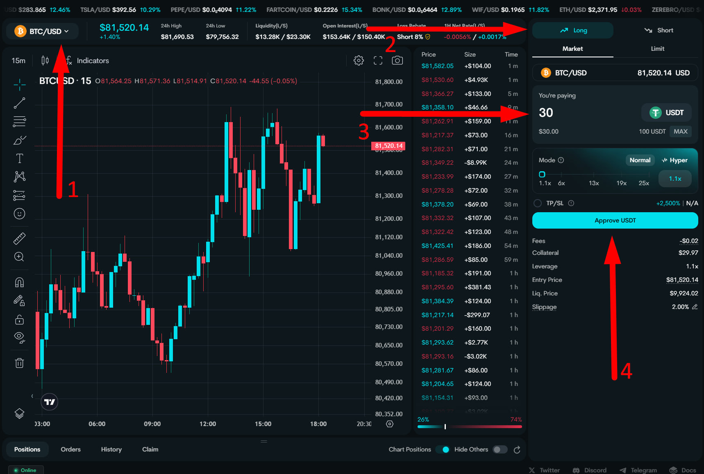
Task: Choose the USDT payment token
Action: coord(667,113)
